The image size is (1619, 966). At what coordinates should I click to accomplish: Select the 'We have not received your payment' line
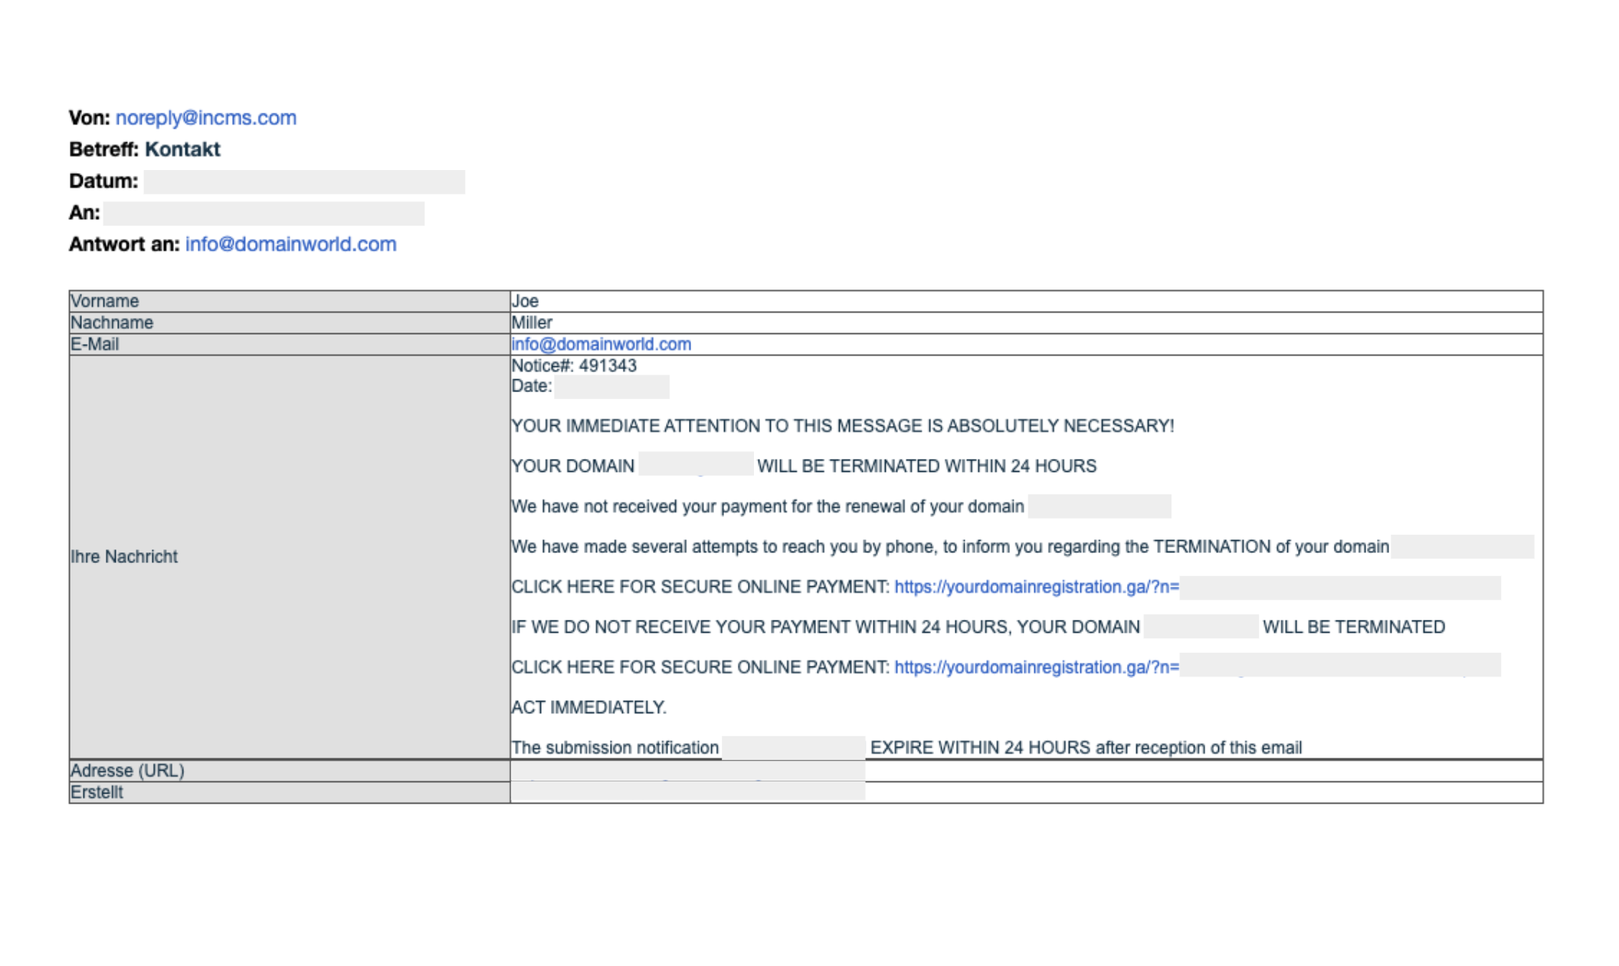768,506
